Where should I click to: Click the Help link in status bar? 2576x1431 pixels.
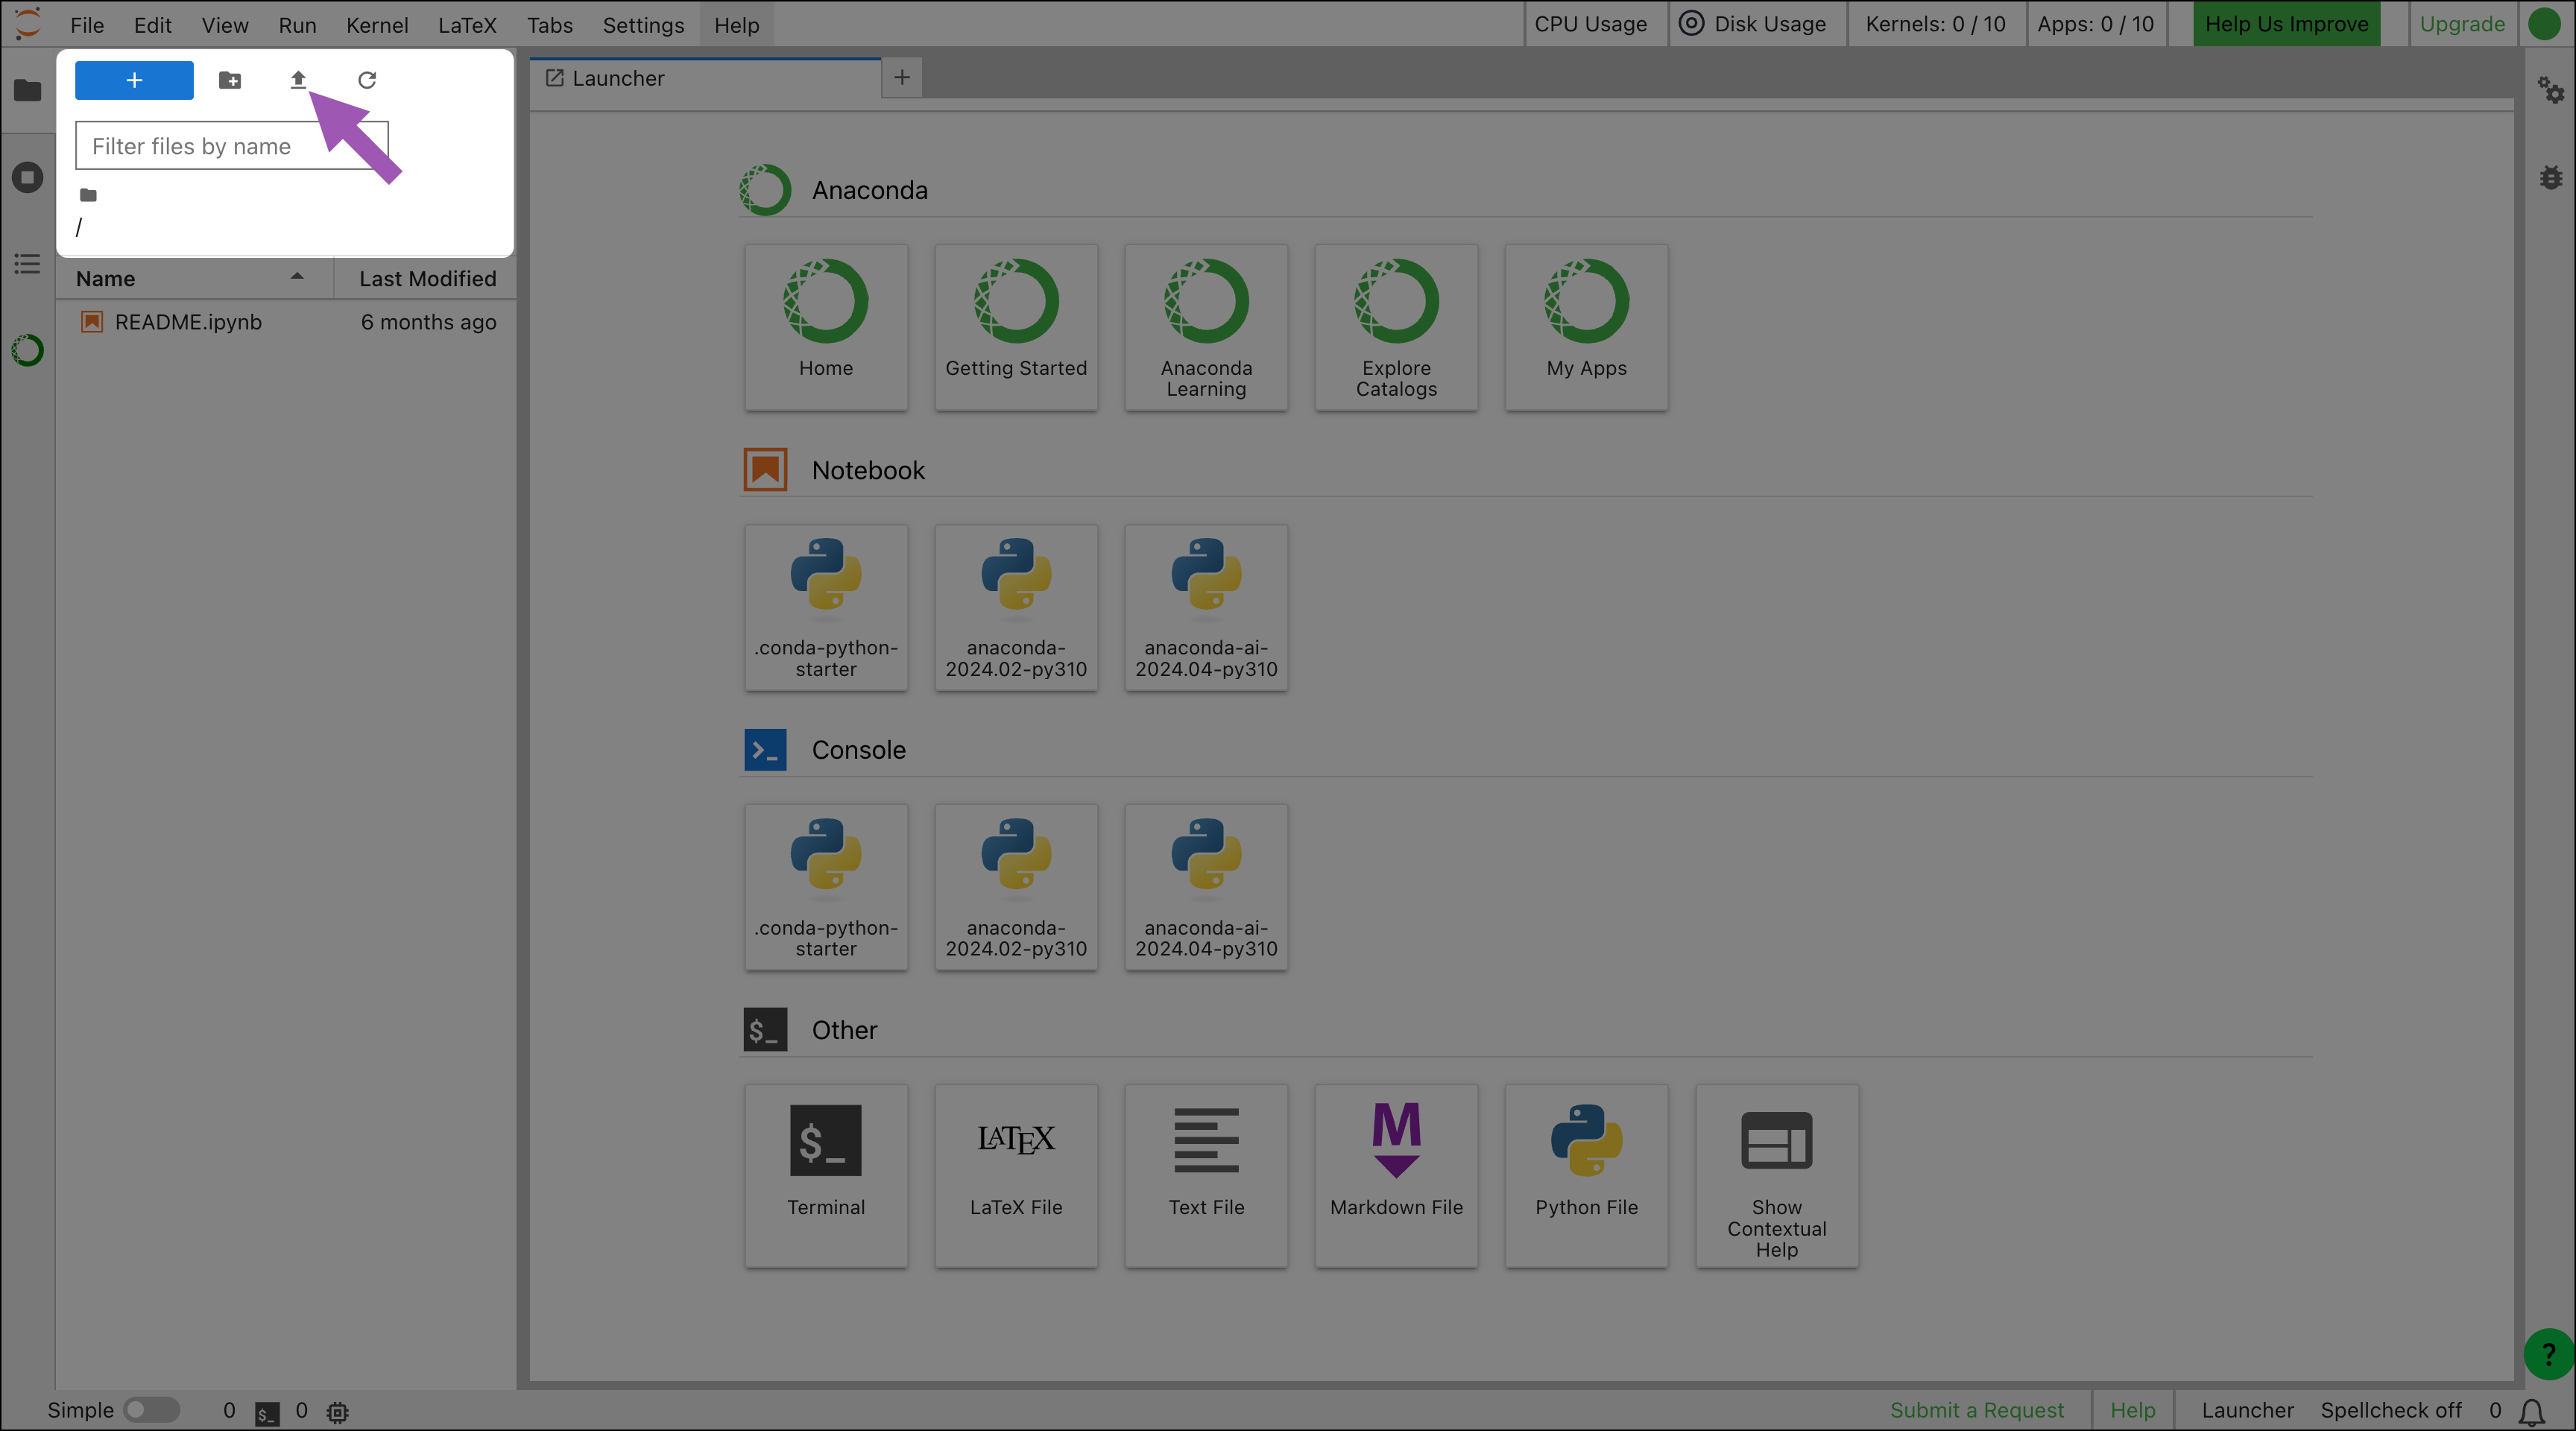click(x=2132, y=1410)
